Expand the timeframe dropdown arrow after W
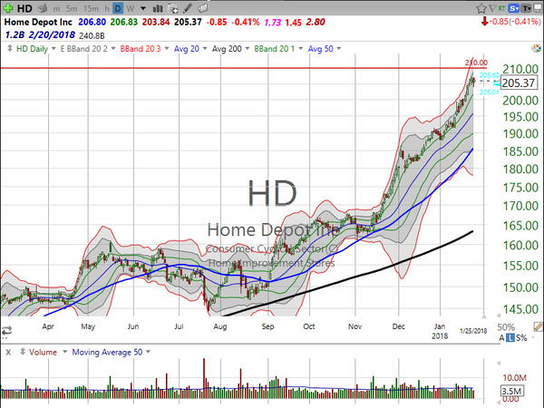The image size is (544, 408). [142, 8]
